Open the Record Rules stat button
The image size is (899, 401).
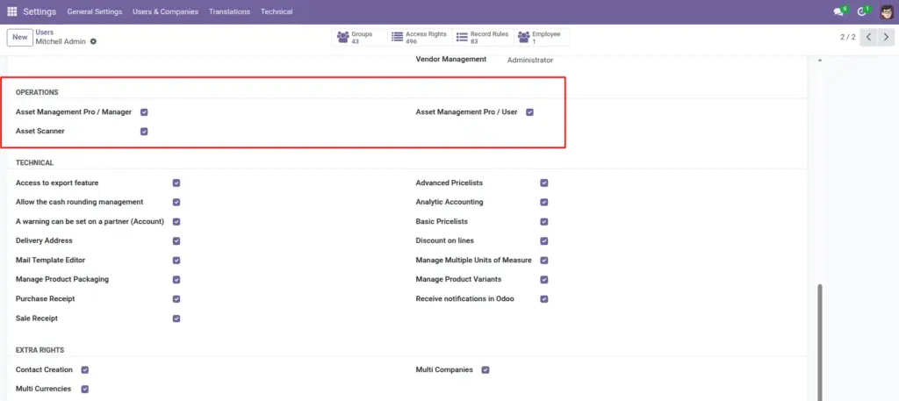(484, 37)
